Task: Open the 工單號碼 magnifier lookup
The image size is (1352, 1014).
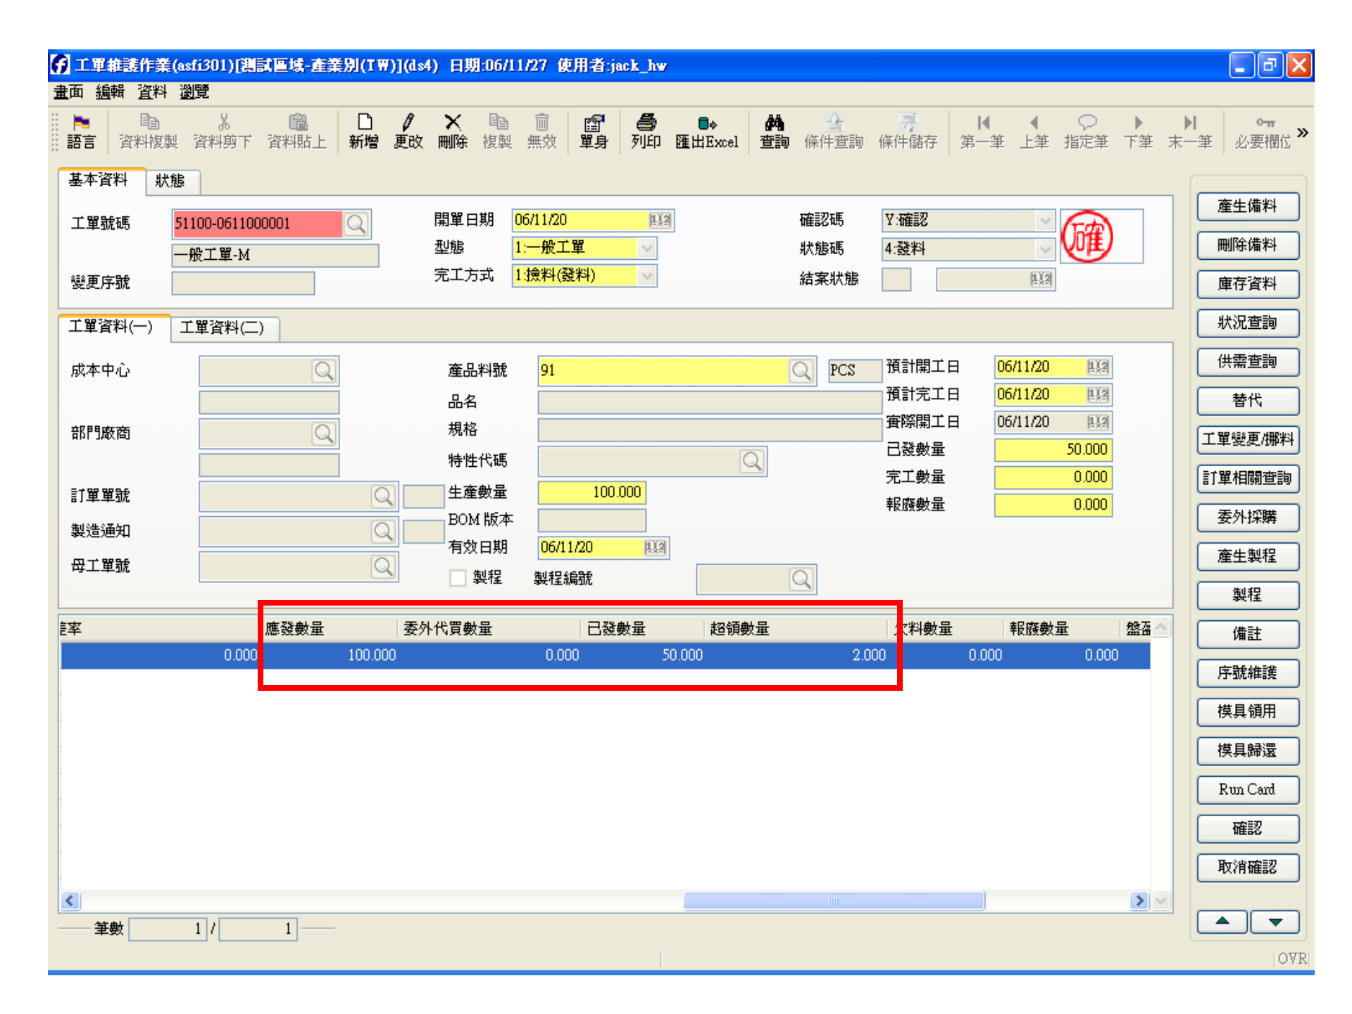Action: 356,224
